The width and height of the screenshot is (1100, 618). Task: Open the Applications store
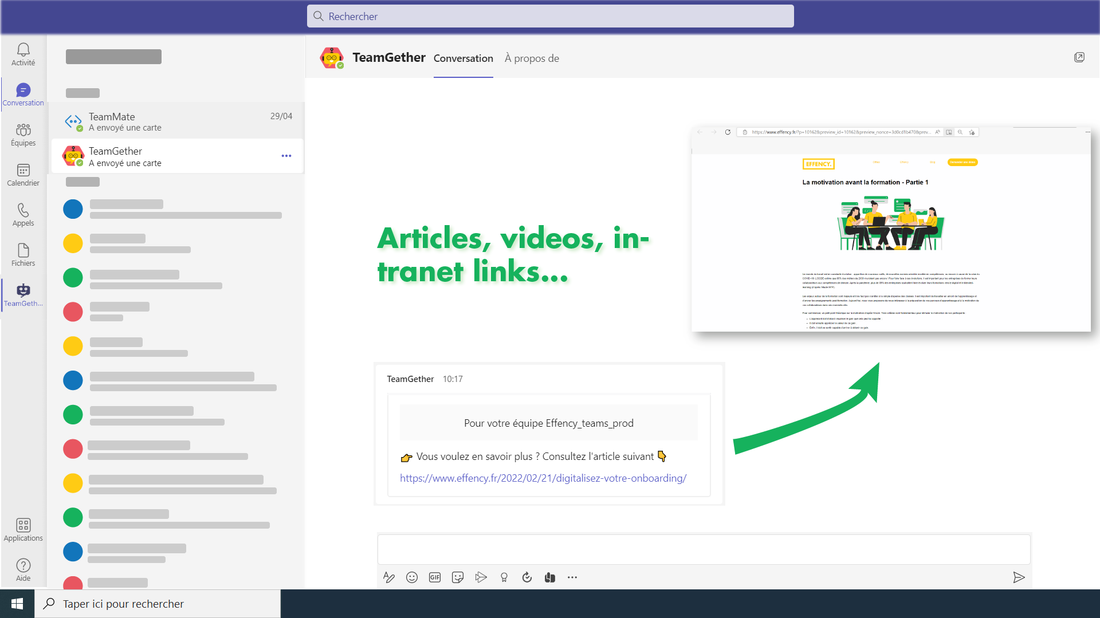coord(23,530)
